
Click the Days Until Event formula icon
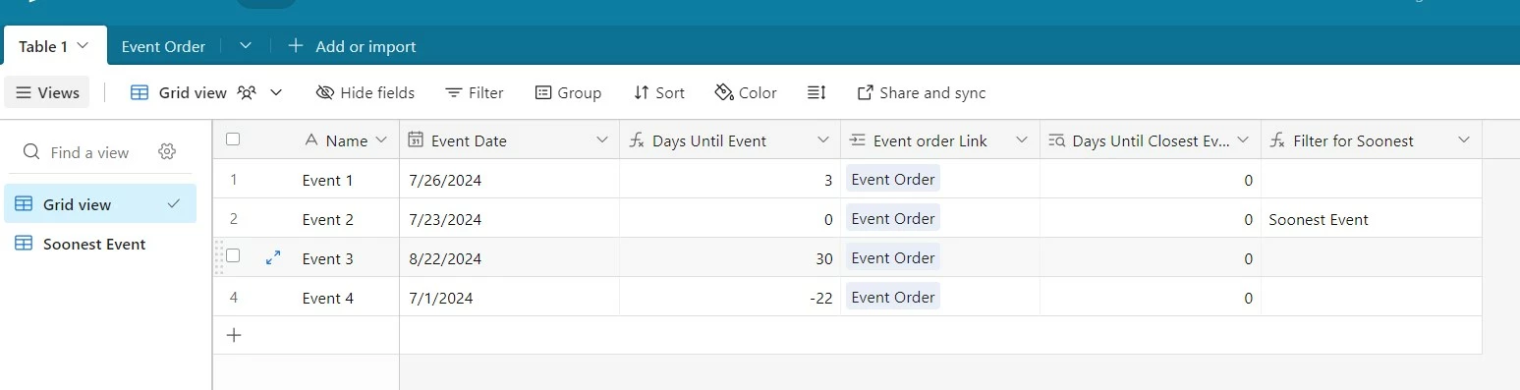pos(636,140)
